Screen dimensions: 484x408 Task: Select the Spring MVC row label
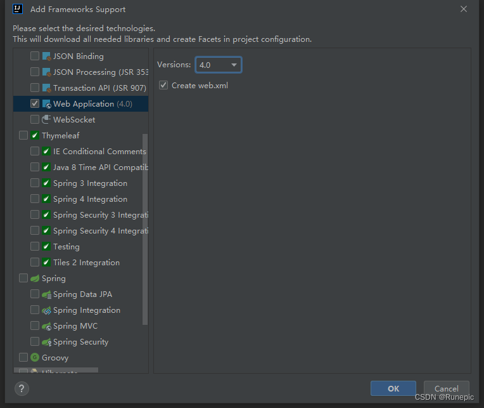click(x=75, y=326)
